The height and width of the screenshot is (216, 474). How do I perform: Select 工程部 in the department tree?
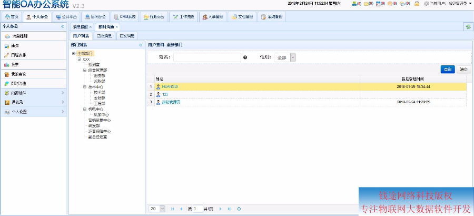click(x=100, y=103)
